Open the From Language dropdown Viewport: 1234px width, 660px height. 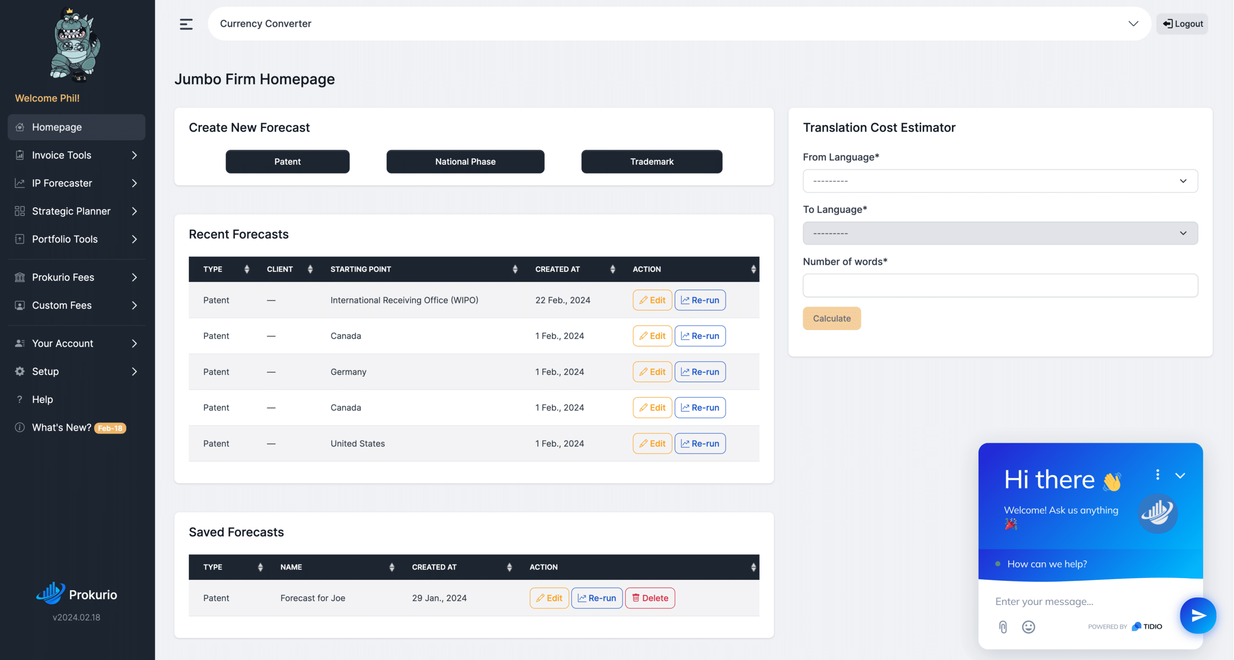click(x=1000, y=181)
